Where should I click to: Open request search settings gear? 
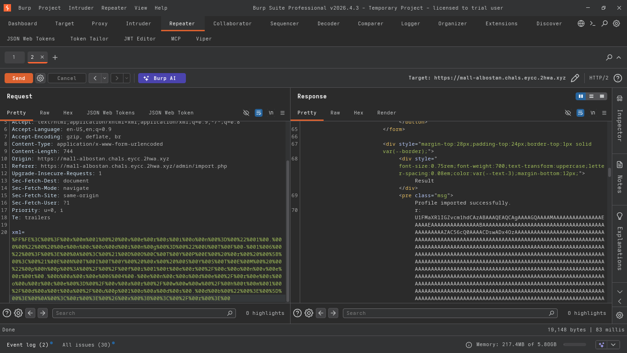click(18, 313)
